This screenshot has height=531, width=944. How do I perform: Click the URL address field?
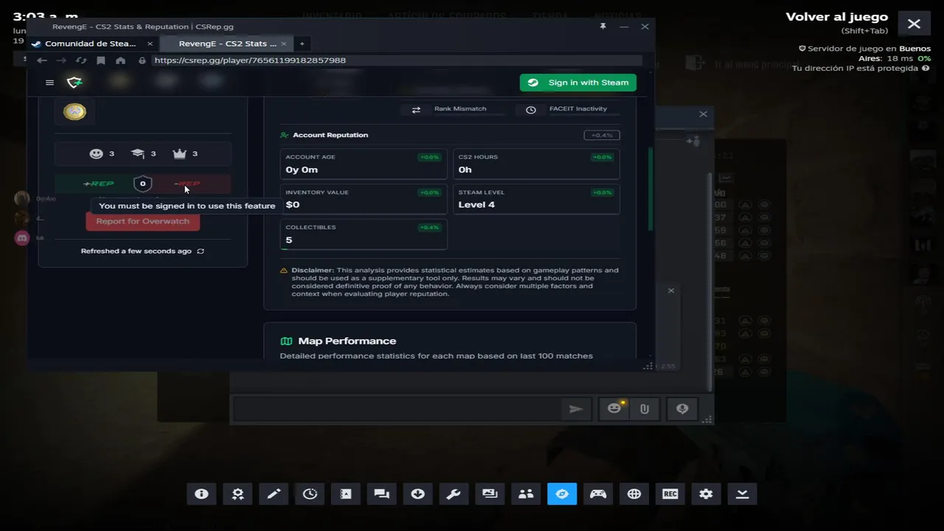(x=398, y=60)
